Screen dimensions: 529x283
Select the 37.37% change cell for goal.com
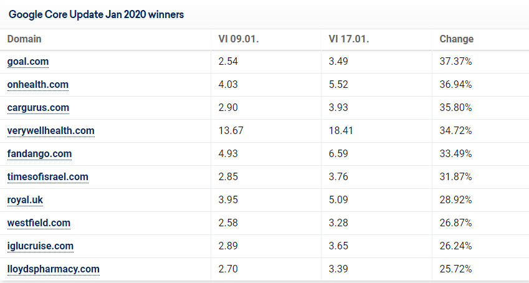pos(455,62)
